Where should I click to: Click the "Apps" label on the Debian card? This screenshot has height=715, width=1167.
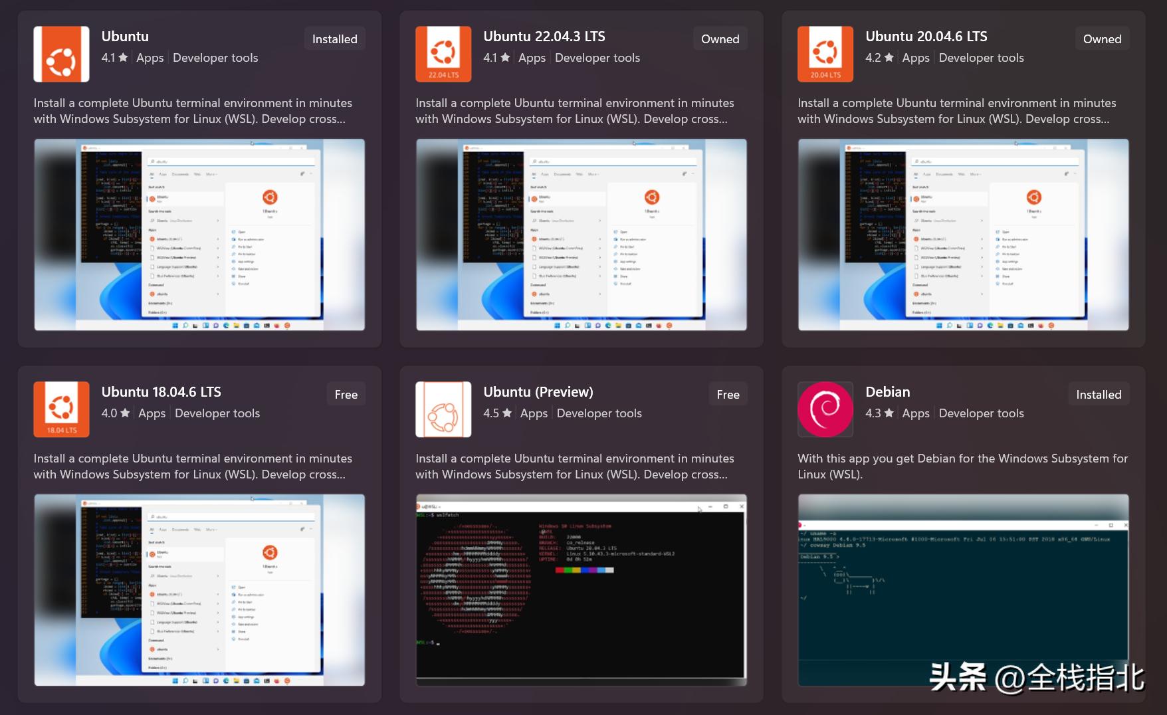(916, 413)
